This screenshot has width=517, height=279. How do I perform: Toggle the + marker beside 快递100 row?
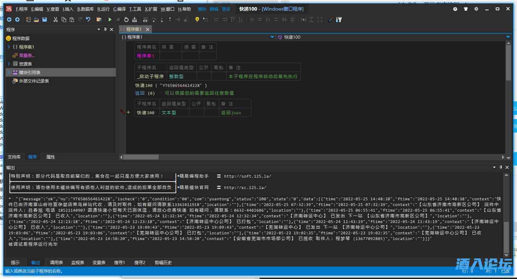(x=129, y=112)
